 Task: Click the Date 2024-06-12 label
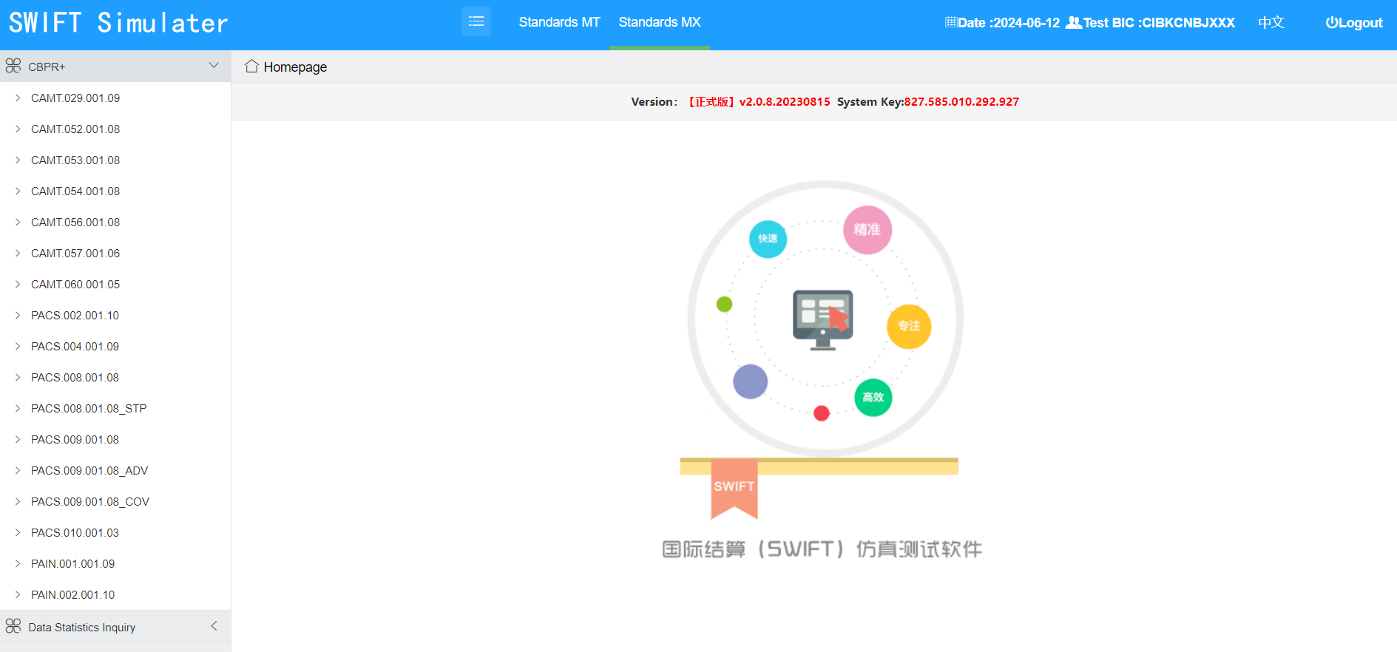(1009, 23)
